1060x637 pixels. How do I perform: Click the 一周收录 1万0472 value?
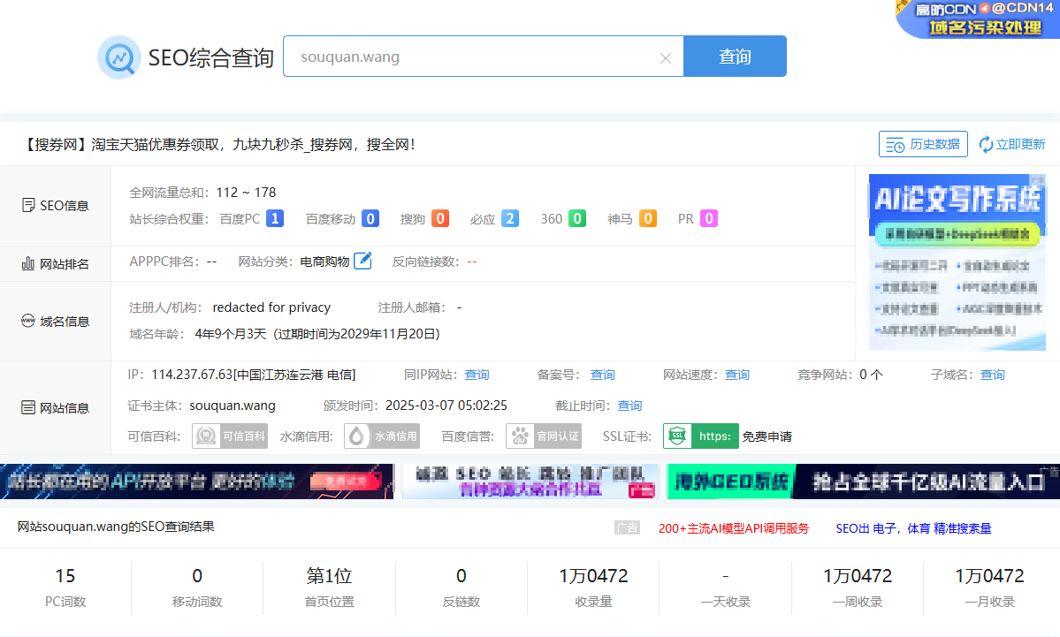point(858,575)
